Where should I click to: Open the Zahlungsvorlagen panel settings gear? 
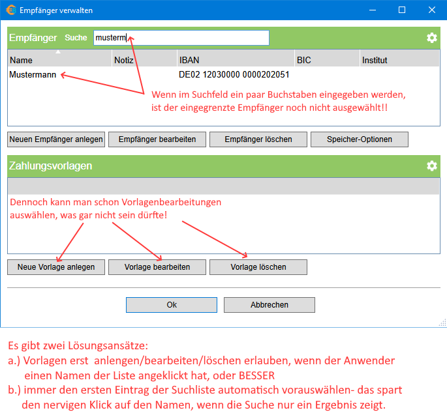(431, 166)
